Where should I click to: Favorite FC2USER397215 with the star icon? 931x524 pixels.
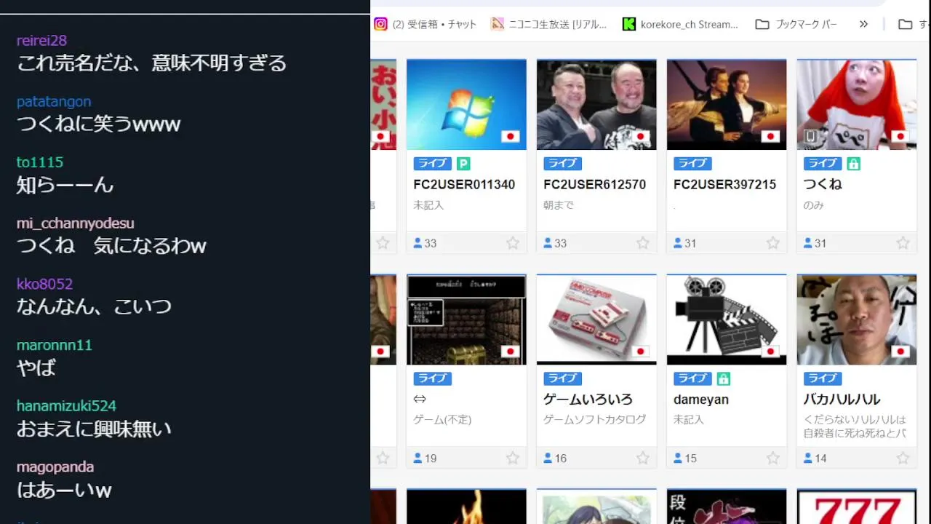pyautogui.click(x=773, y=243)
